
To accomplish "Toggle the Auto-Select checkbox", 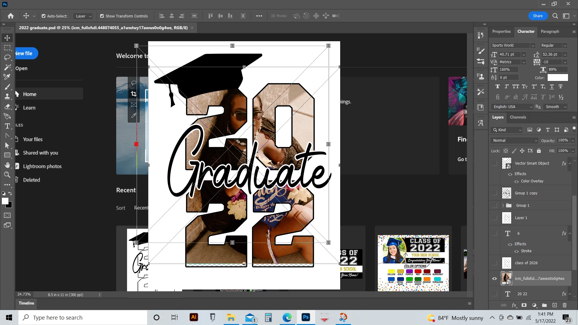I will tap(44, 16).
